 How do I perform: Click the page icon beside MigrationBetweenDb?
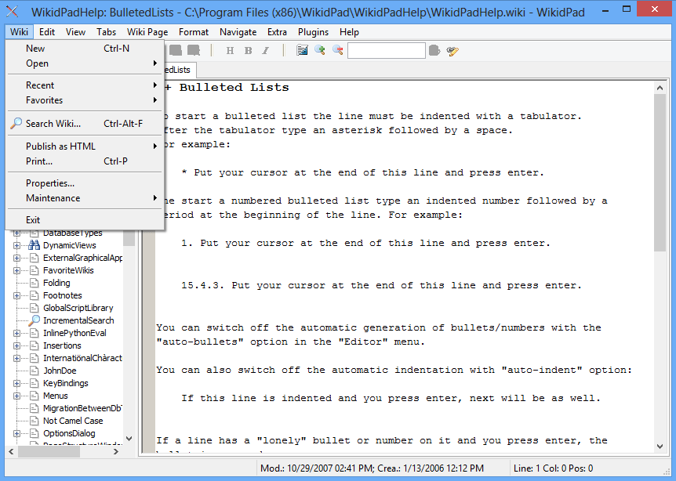35,408
